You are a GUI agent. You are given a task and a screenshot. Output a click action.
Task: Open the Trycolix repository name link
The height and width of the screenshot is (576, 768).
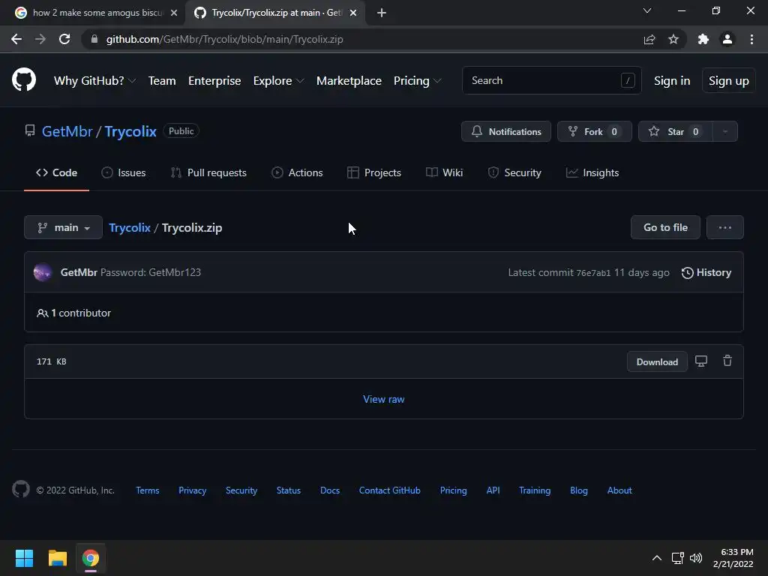click(x=130, y=131)
